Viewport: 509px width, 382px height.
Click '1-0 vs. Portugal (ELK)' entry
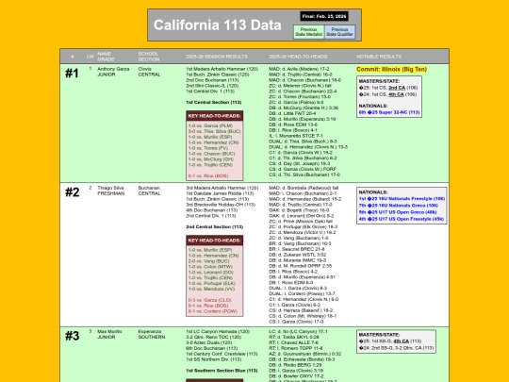point(212,283)
